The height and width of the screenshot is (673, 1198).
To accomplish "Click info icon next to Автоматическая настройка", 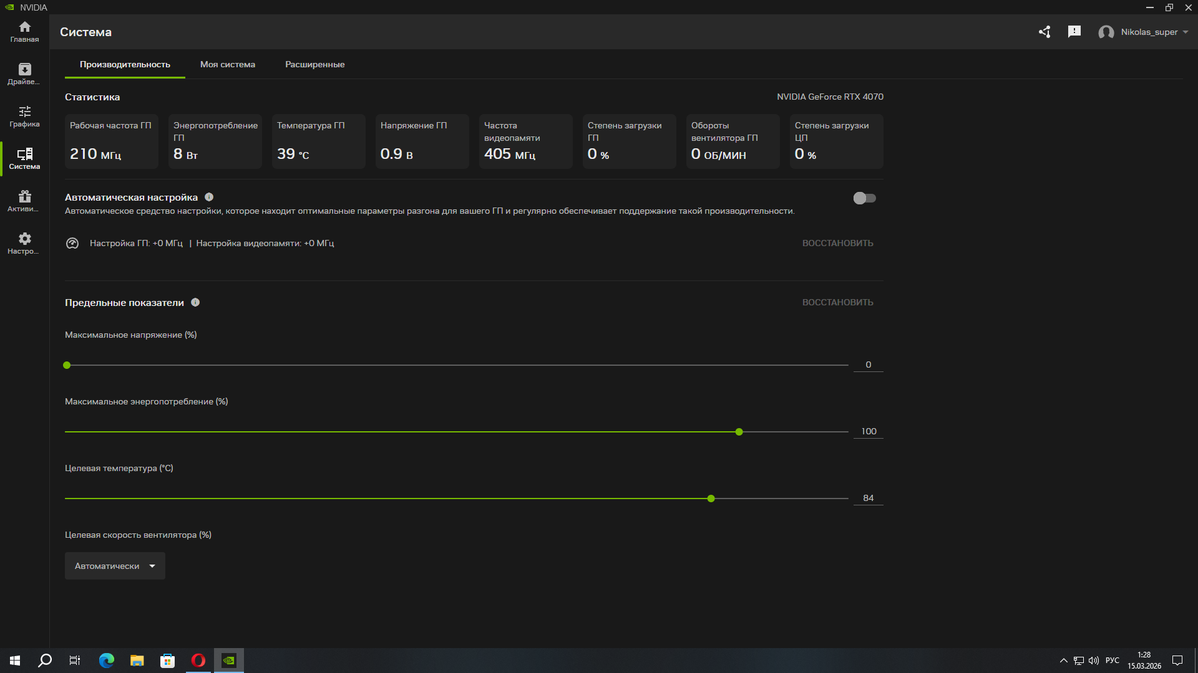I will [x=209, y=197].
